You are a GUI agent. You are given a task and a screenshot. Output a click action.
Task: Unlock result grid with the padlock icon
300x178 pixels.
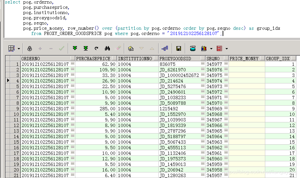coord(30,48)
